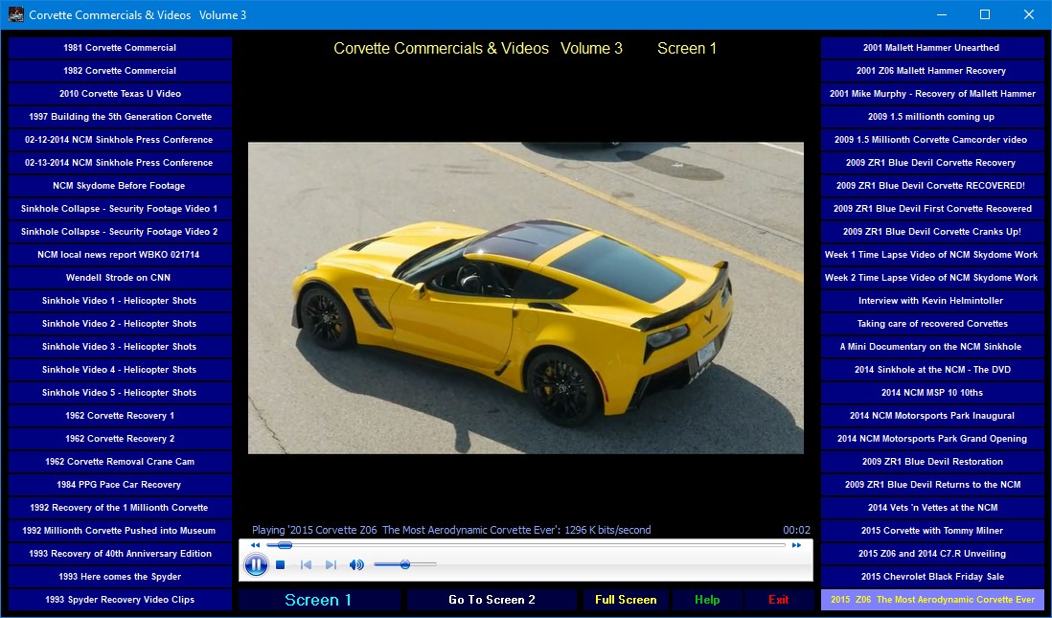Open the Help button
1052x618 pixels.
click(707, 600)
